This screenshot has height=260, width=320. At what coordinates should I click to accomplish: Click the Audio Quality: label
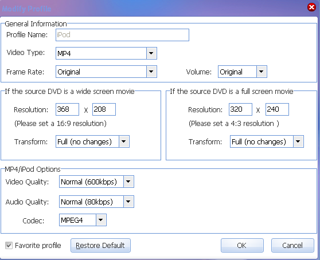[27, 202]
